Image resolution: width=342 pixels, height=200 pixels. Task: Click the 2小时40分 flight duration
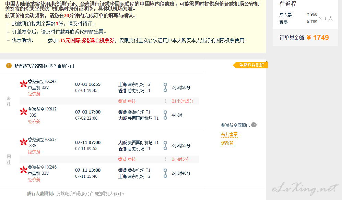coord(181,173)
